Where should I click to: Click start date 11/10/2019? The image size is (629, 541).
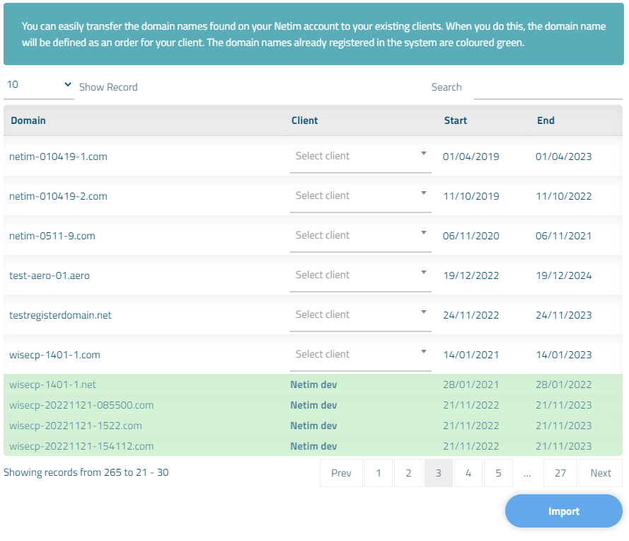471,196
